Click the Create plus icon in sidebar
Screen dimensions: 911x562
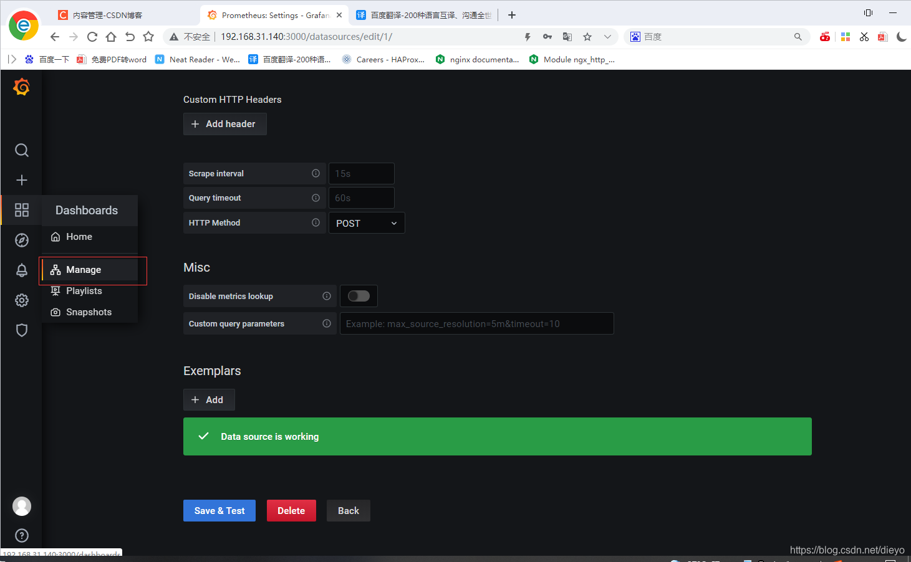(22, 180)
